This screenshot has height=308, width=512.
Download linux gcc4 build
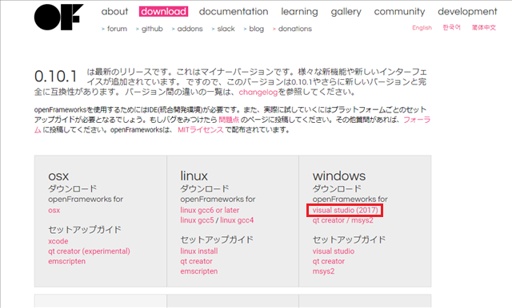(237, 220)
